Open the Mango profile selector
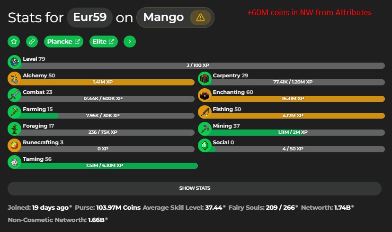Screen dimensions: 392x232 pos(163,18)
